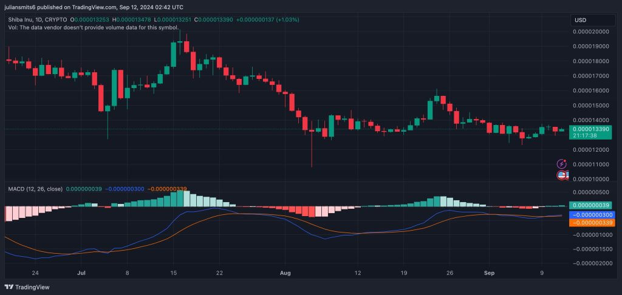Click the 12 date on time axis
Viewport: 622px width, 295px height.
tap(358, 273)
